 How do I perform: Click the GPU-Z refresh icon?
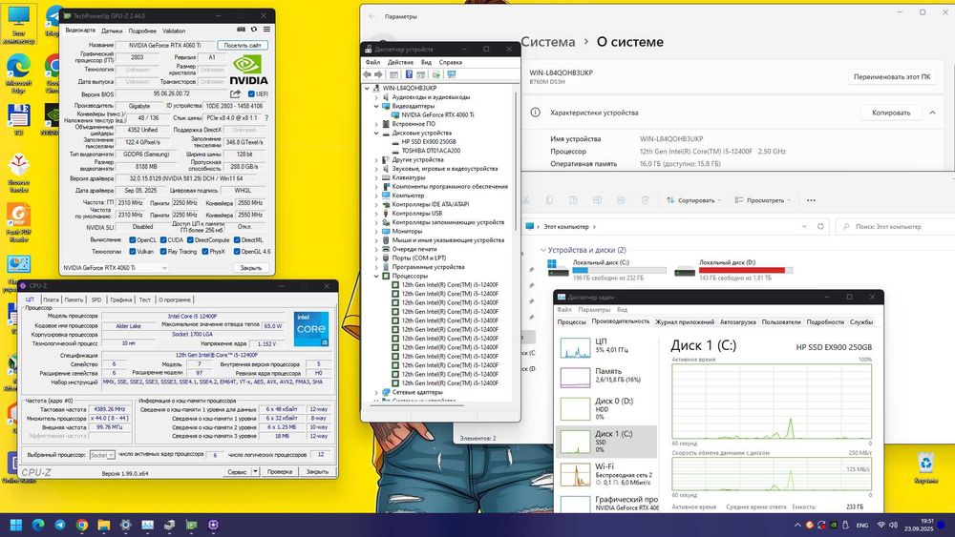click(x=254, y=30)
